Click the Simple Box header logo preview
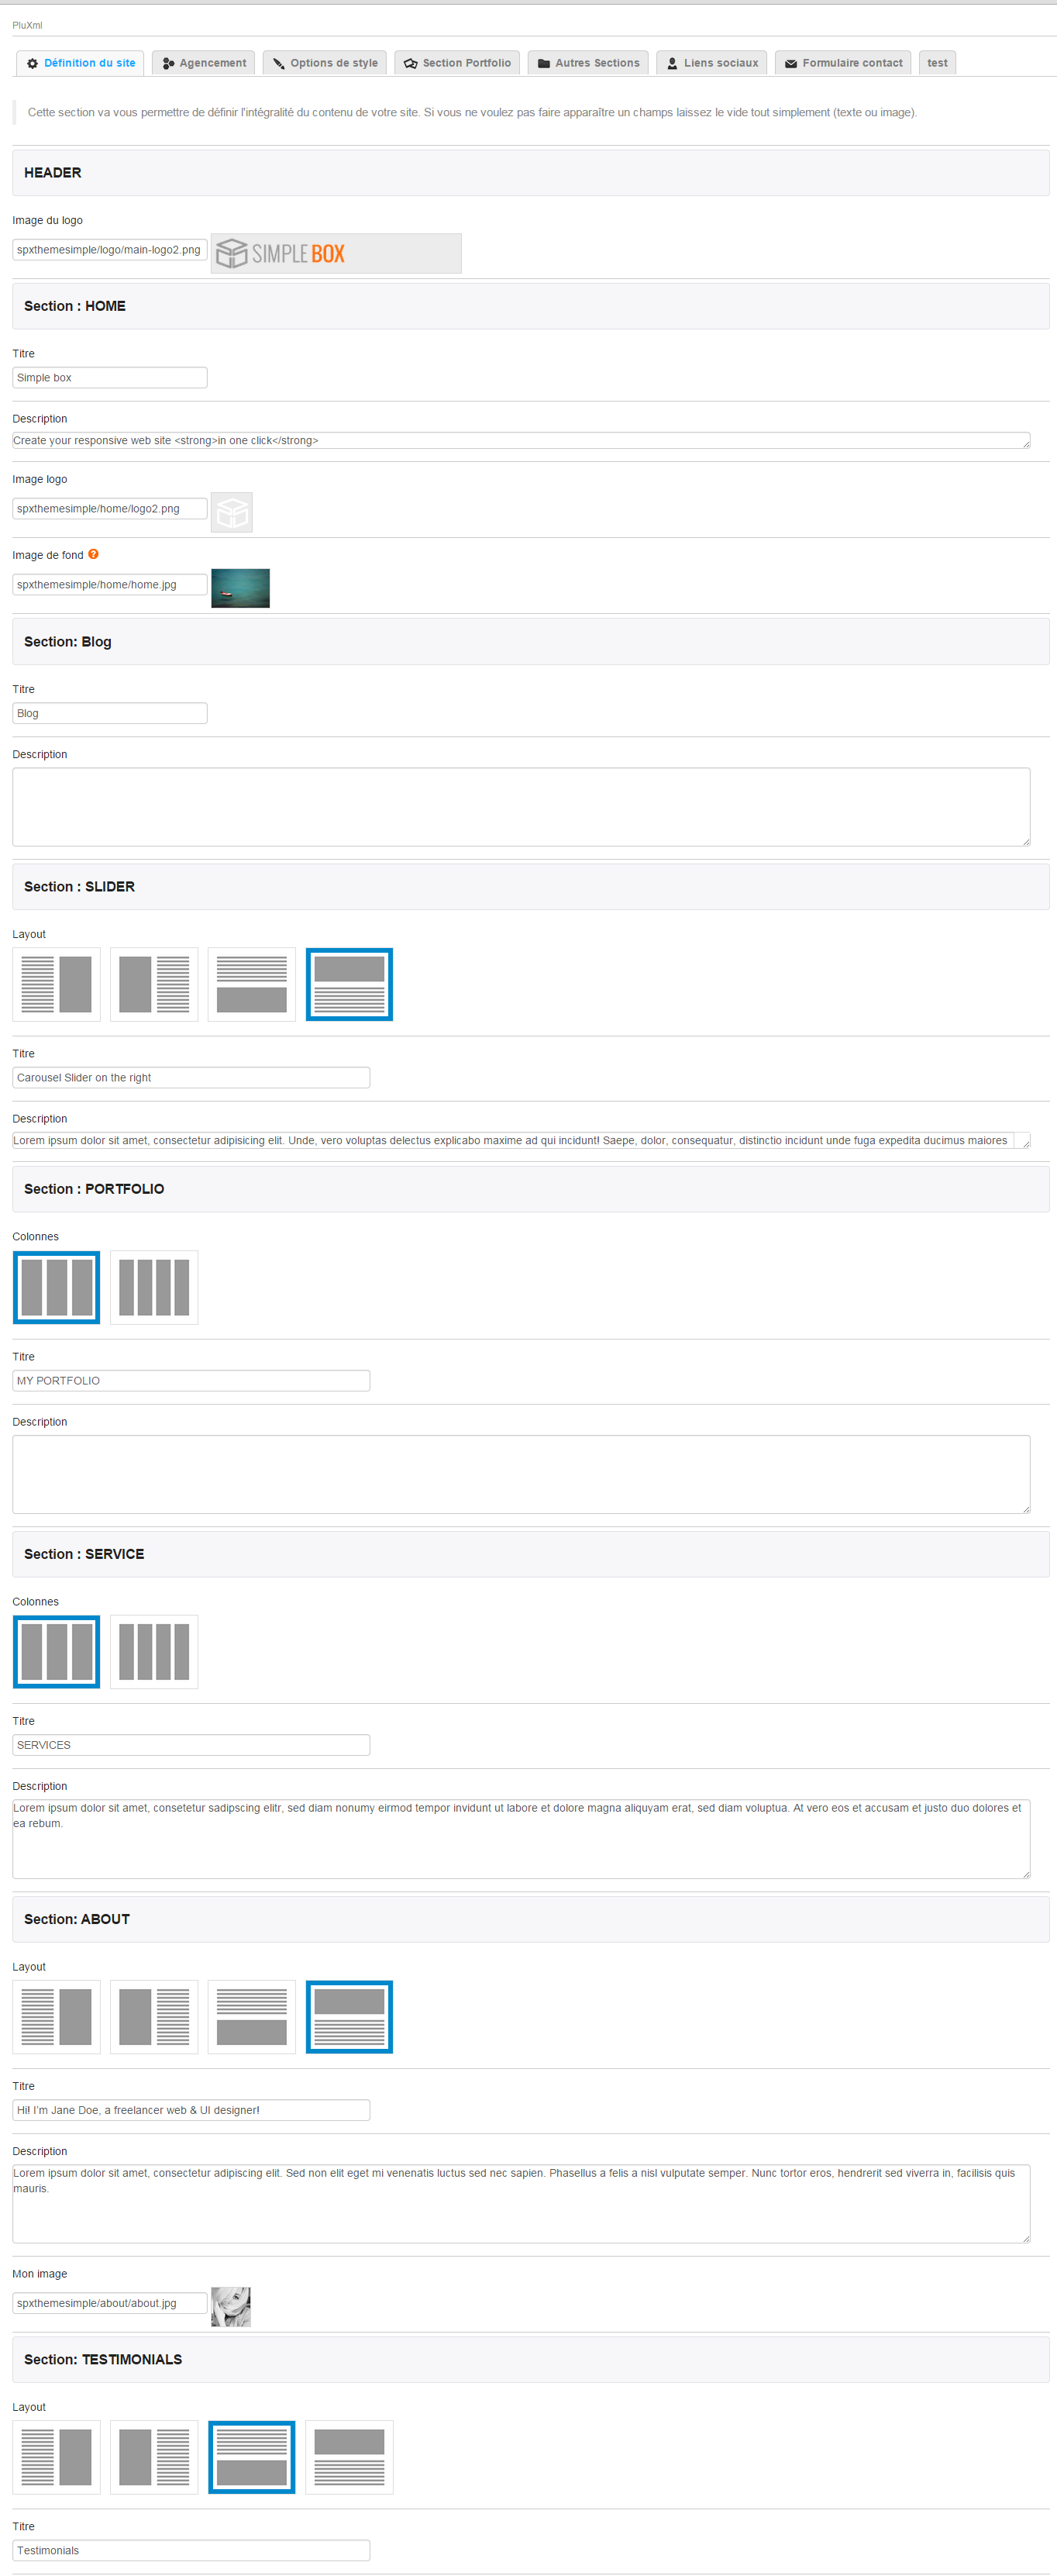Screen dimensions: 1057x2576 tap(335, 253)
